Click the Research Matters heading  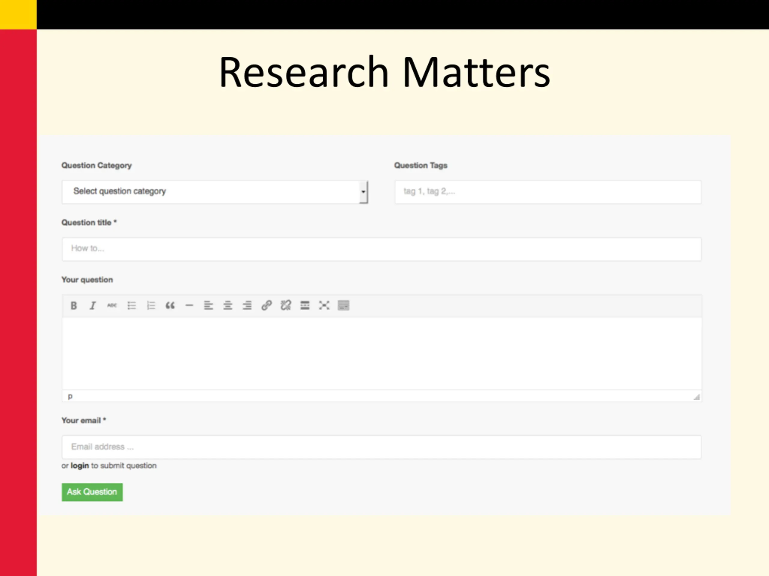click(384, 72)
